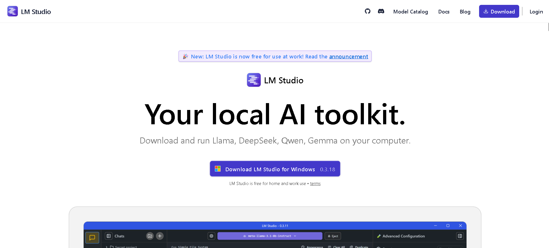This screenshot has height=248, width=549.
Task: Open the announcement link in banner
Action: (348, 57)
